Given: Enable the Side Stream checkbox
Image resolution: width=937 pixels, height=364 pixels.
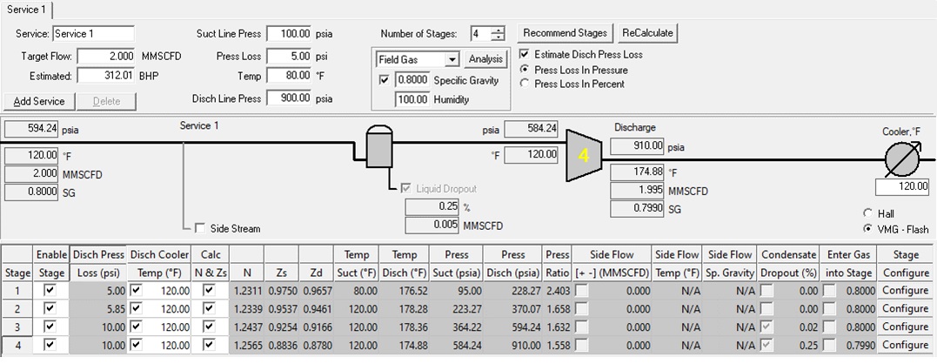Looking at the screenshot, I should pos(201,228).
